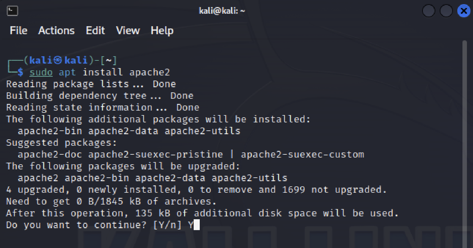Click the [Y/n] confirmation prompt text
This screenshot has height=248, width=473.
(167, 225)
